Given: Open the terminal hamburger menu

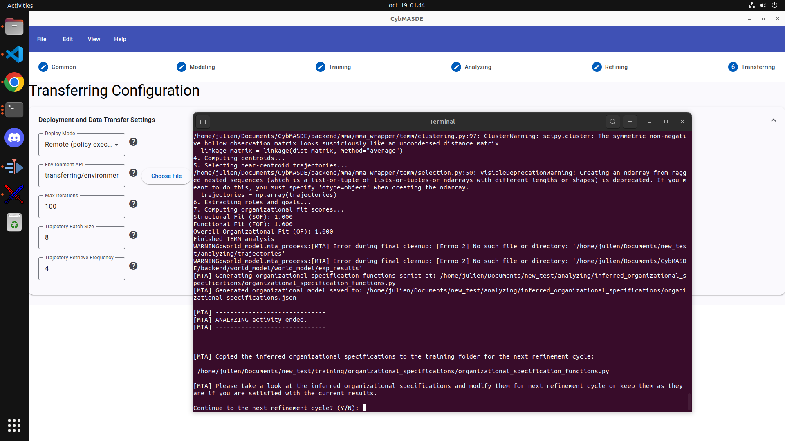Looking at the screenshot, I should pyautogui.click(x=630, y=122).
